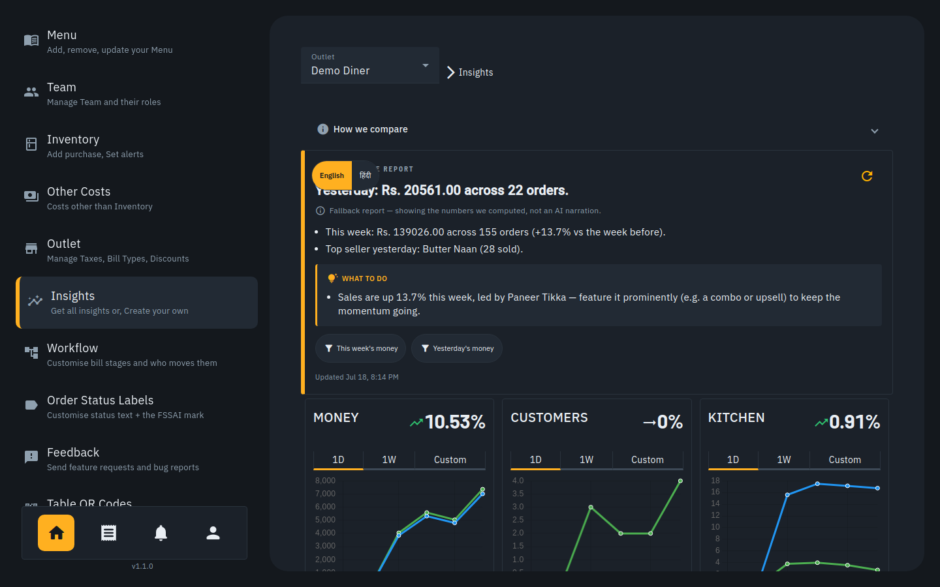Screen dimensions: 940x587
Task: Select Custom tab in Kitchen card
Action: point(845,460)
